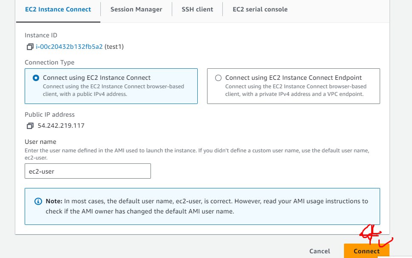Select Connect using EC2 Instance Connect radio

point(36,78)
